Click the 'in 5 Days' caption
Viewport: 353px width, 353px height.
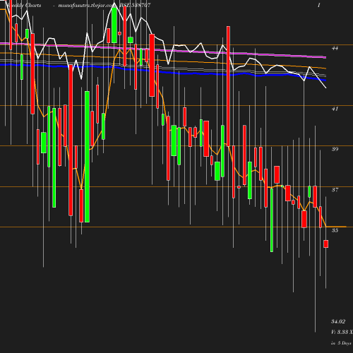341,343
